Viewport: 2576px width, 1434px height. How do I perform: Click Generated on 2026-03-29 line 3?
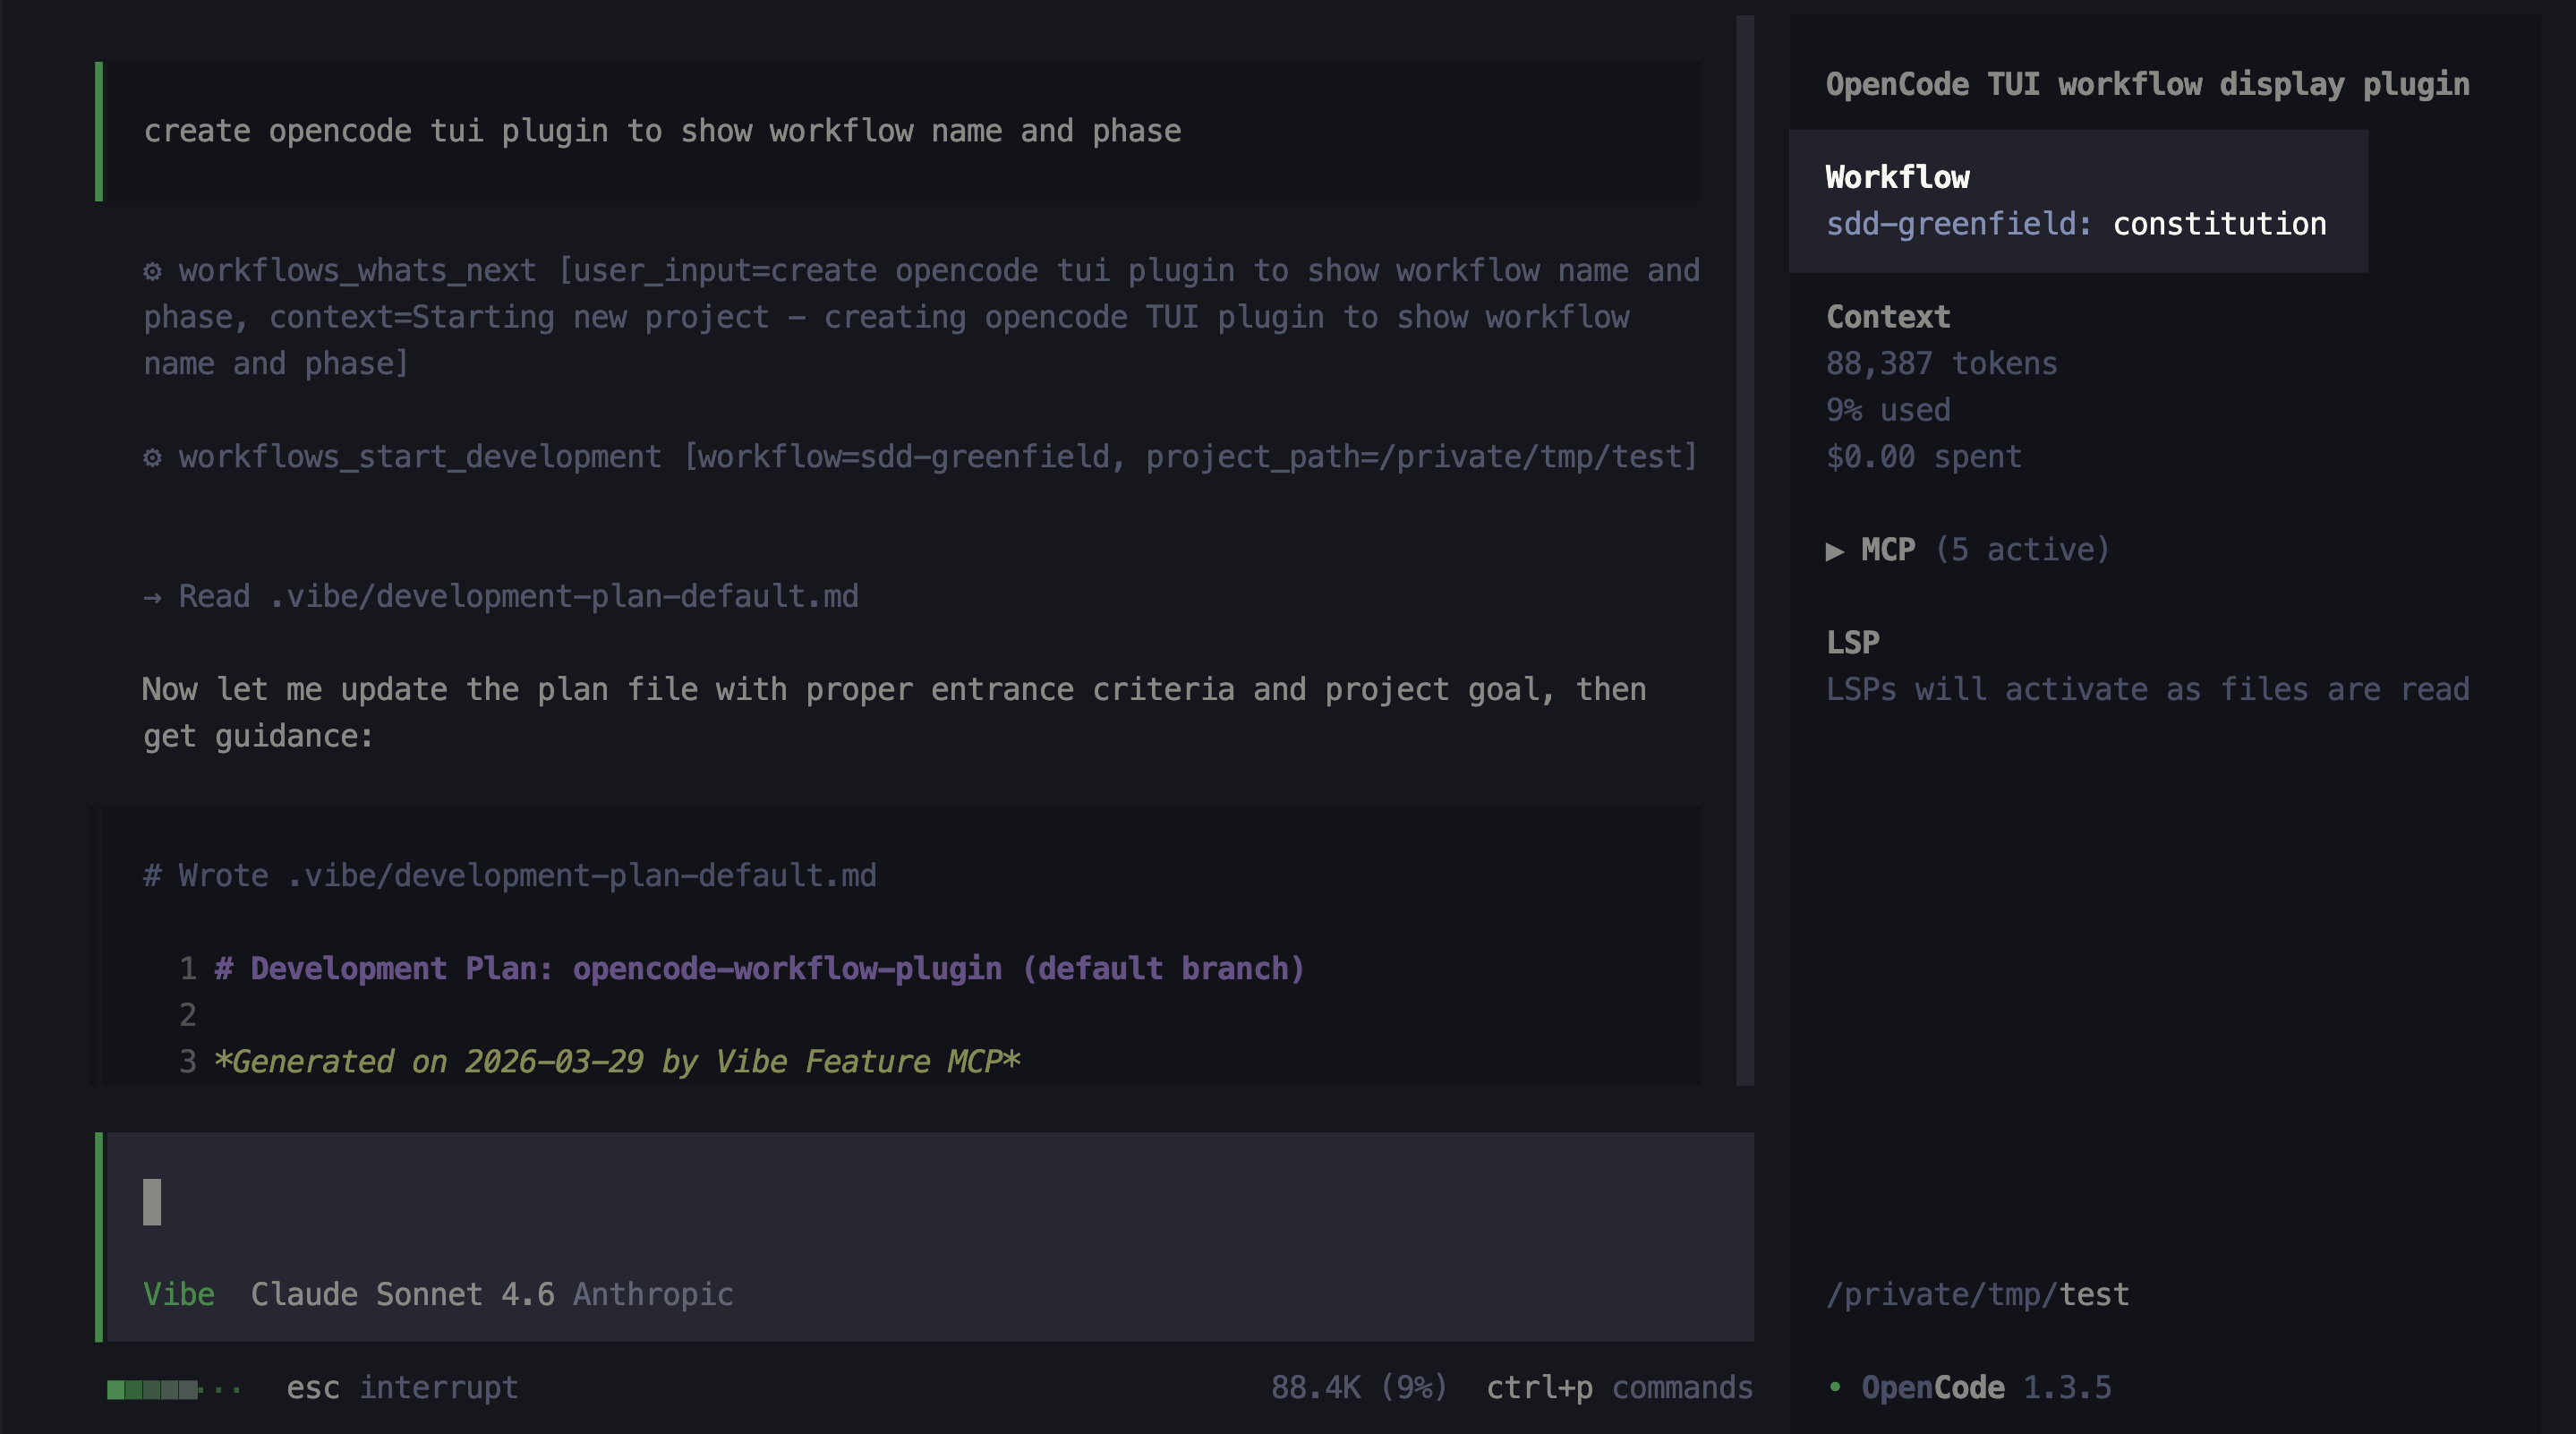pos(617,1062)
